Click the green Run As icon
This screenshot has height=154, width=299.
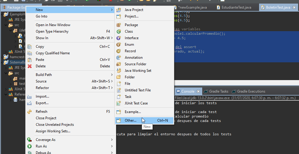[x=29, y=146]
